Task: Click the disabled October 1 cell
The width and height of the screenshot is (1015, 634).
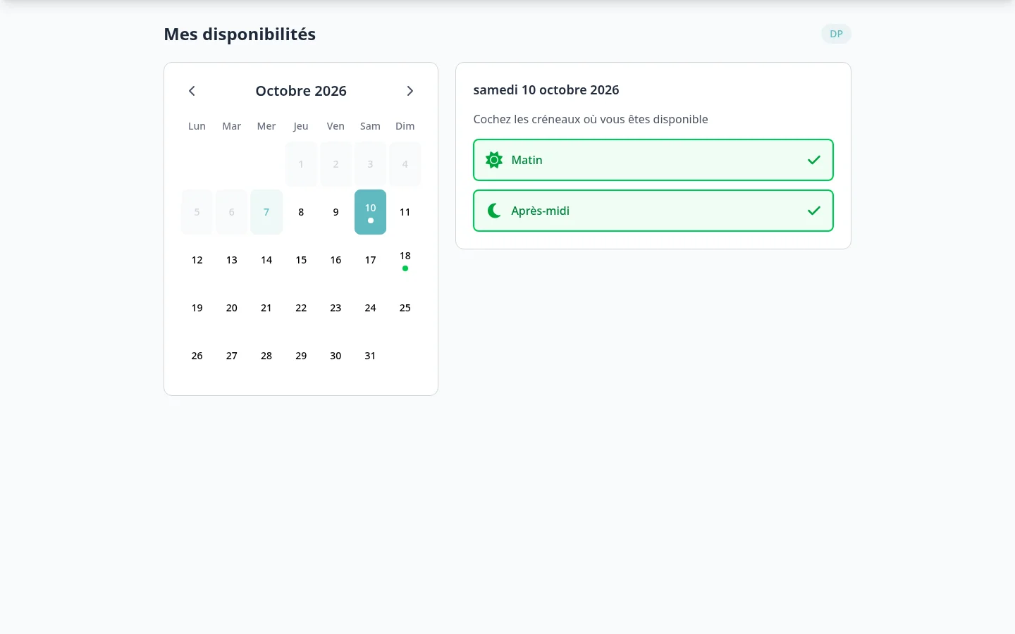Action: pos(301,164)
